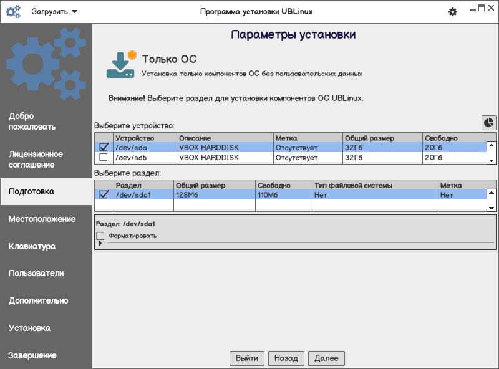Click Тип файловой системы column header

[375, 185]
